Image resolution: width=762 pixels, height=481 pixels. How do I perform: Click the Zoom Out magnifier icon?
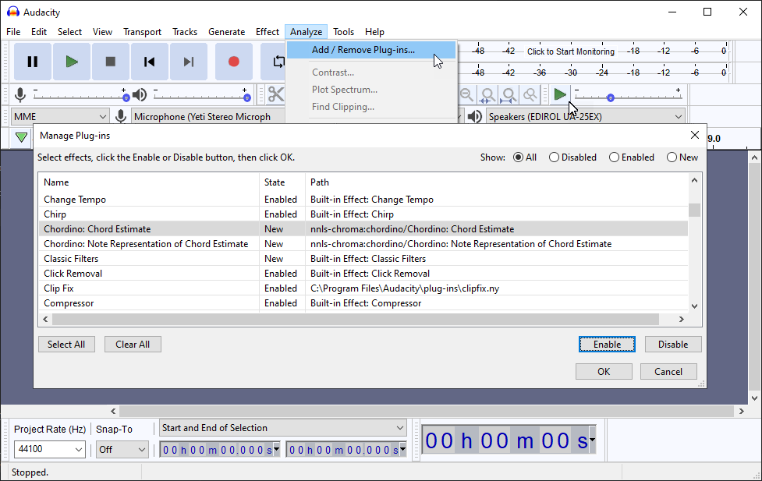[x=466, y=94]
